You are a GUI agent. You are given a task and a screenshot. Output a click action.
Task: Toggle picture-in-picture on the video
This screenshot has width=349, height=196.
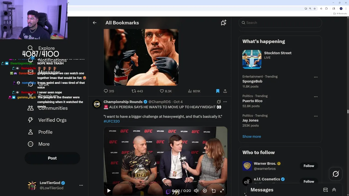click(x=213, y=191)
